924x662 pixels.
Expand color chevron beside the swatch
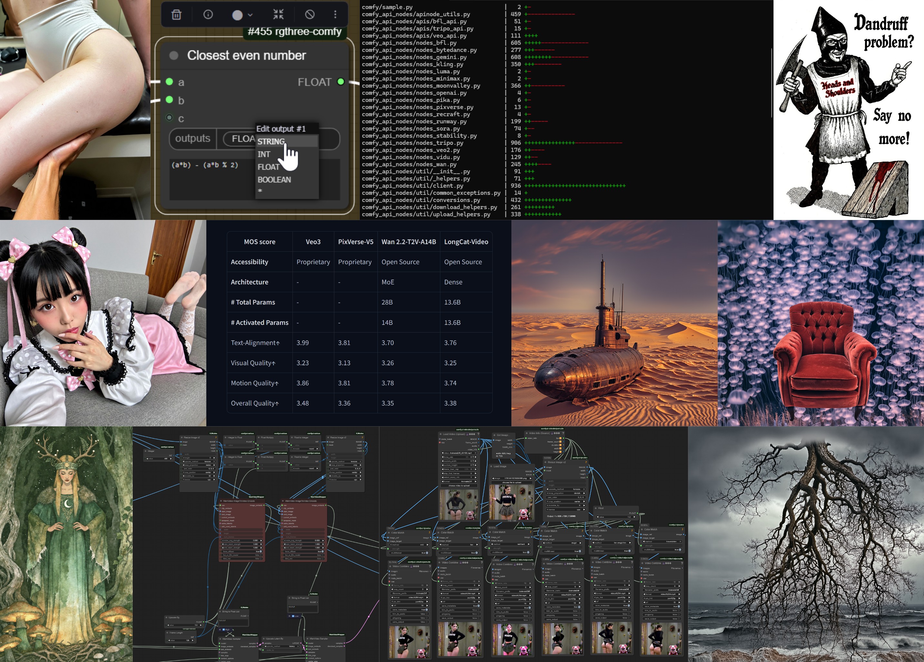pos(250,15)
